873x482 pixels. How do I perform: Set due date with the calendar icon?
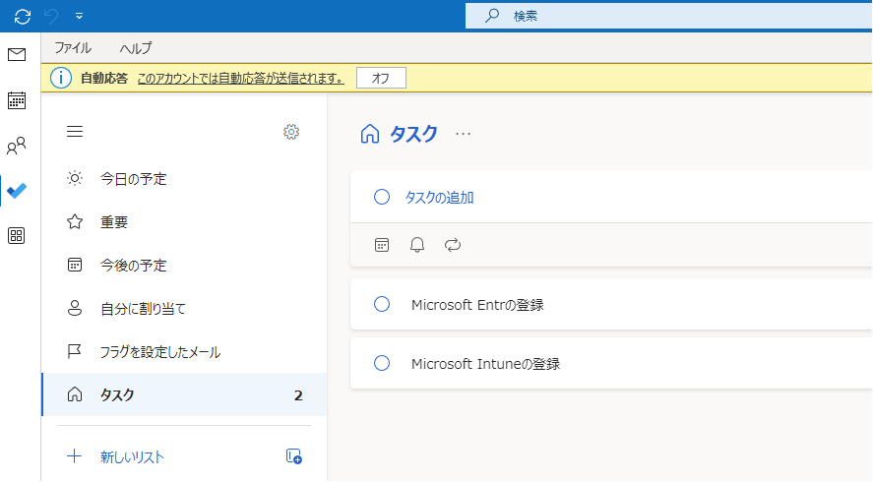point(382,245)
